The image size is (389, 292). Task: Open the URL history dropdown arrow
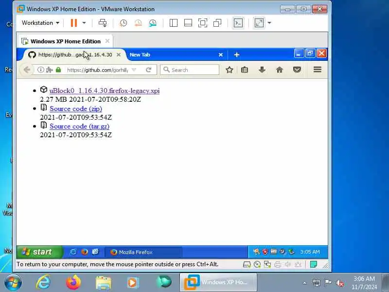pyautogui.click(x=134, y=70)
